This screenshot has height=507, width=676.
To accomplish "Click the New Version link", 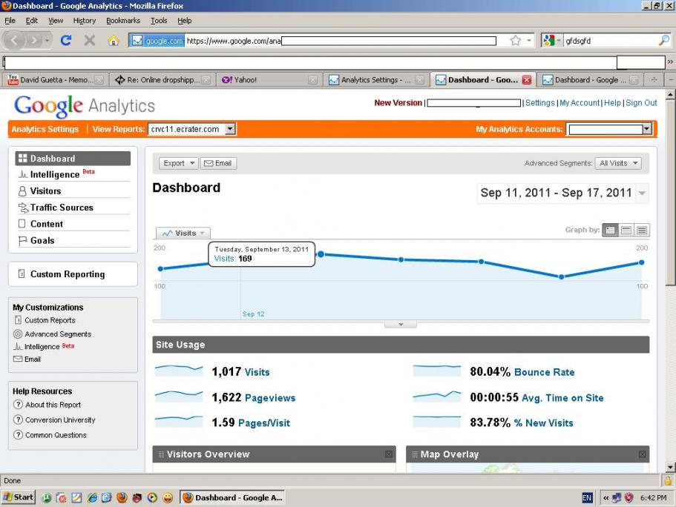I will pos(398,103).
